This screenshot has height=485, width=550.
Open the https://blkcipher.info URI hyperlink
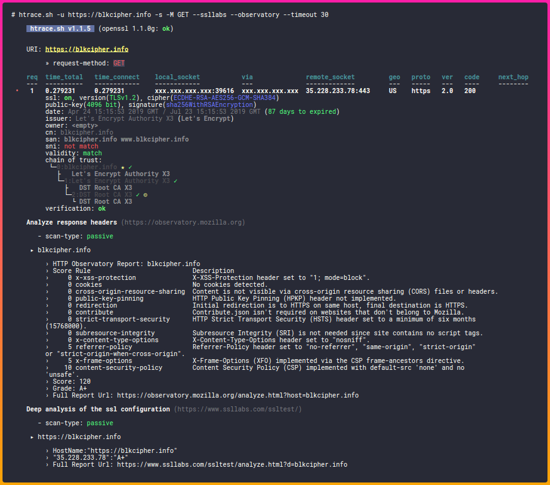[x=87, y=49]
